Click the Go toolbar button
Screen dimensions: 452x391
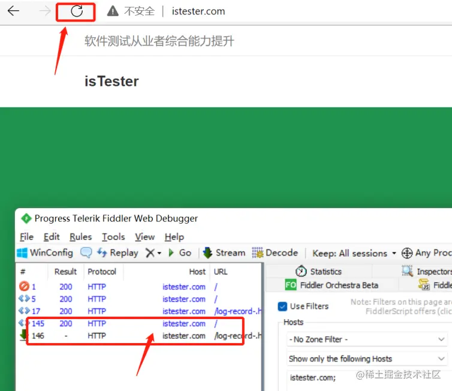(180, 253)
